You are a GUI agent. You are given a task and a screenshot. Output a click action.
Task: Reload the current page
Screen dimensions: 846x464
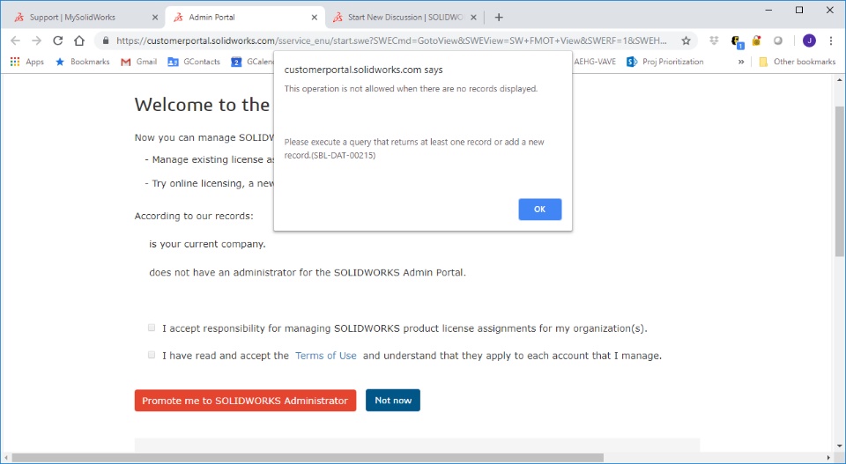58,41
